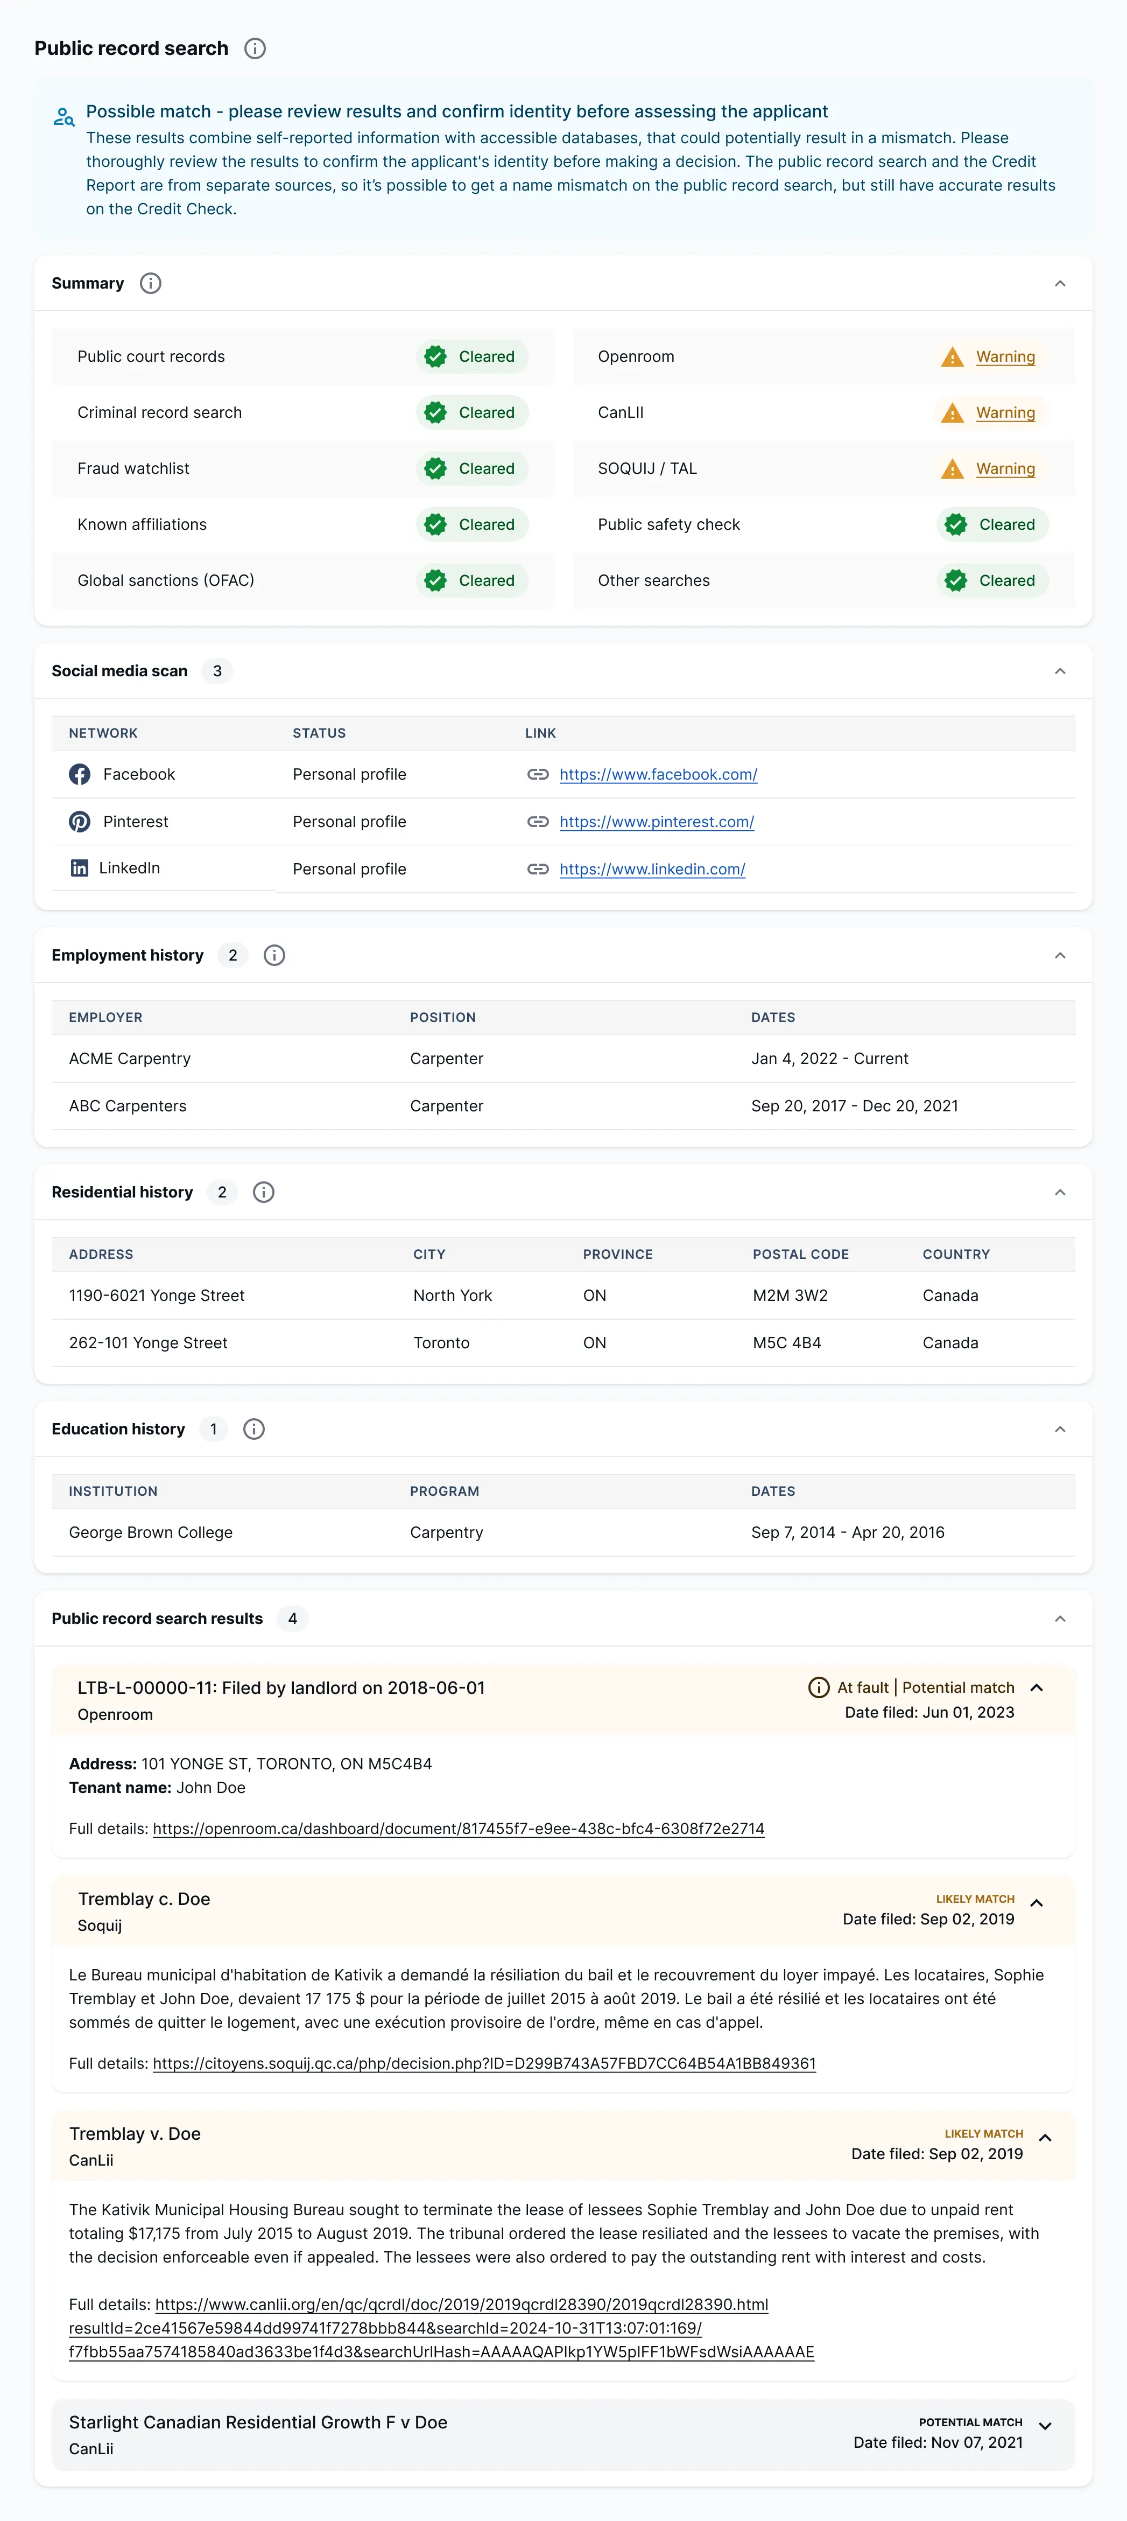Click the Facebook network icon
Screen dimensions: 1127x2521
[79, 774]
